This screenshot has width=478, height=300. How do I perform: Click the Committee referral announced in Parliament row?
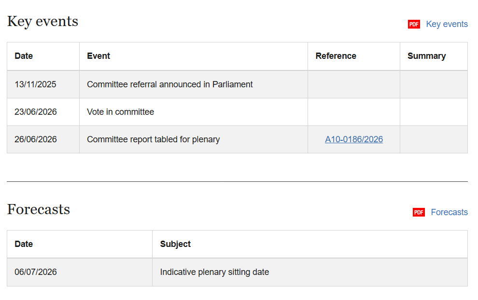[x=237, y=84]
